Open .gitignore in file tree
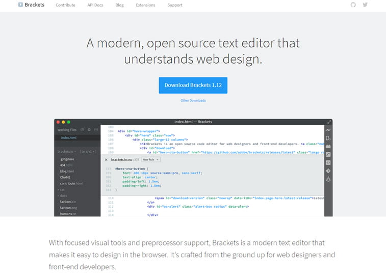The width and height of the screenshot is (386, 278). tap(67, 159)
